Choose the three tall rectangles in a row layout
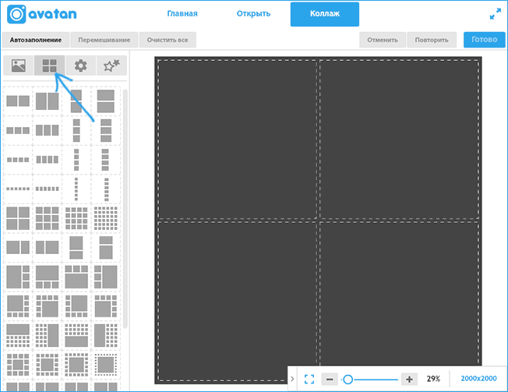Viewport: 508px width, 392px height. point(48,131)
